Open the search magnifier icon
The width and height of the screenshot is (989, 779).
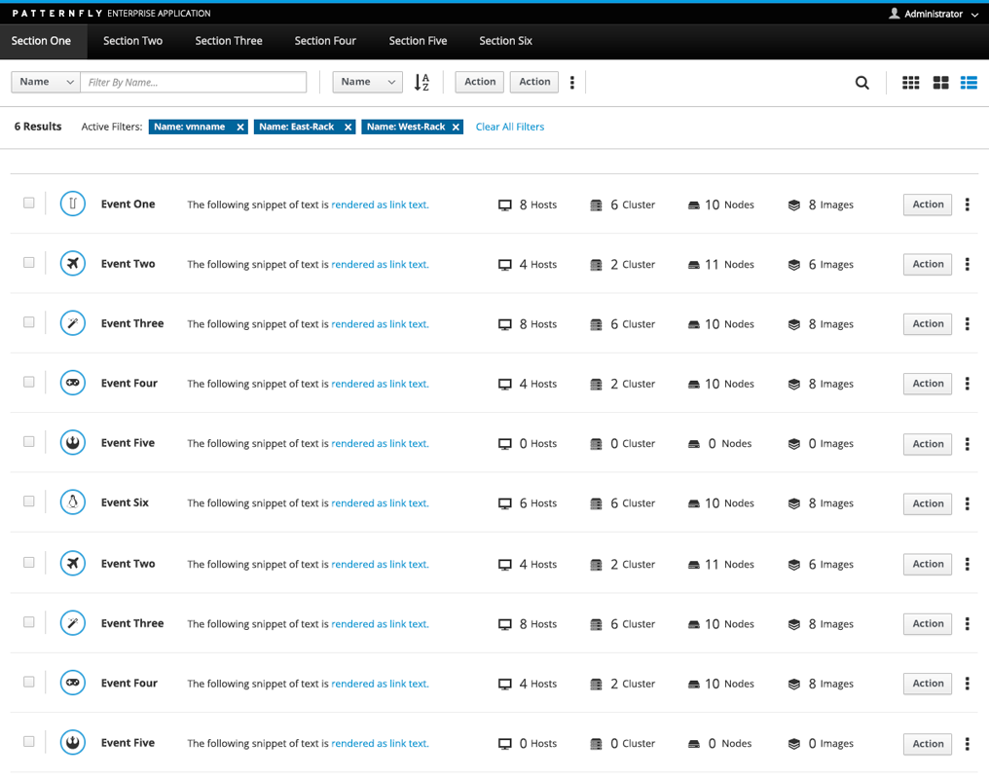tap(861, 83)
